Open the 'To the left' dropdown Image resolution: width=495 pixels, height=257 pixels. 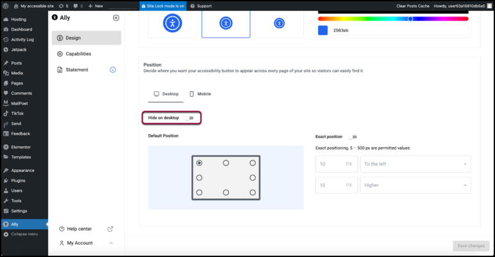(x=415, y=164)
